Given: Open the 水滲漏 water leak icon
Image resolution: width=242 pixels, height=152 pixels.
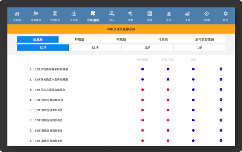Looking at the screenshot, I should tap(74, 14).
